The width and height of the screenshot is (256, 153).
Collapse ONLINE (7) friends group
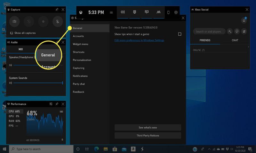point(199,50)
